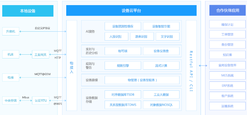Viewport: 247px width, 115px height.
Task: Click the 物接入 vertical block
Action: [x=72, y=65]
